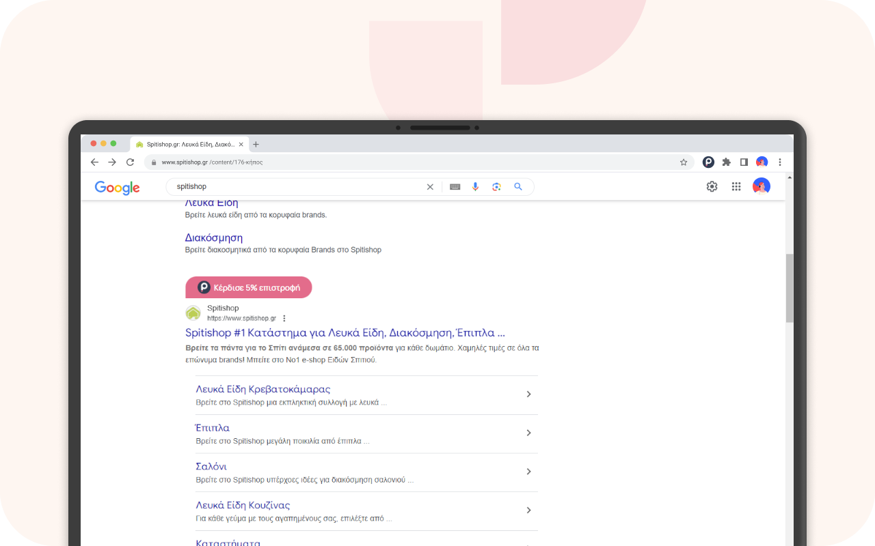This screenshot has height=546, width=875.
Task: Open the on-screen keyboard icon
Action: point(455,187)
